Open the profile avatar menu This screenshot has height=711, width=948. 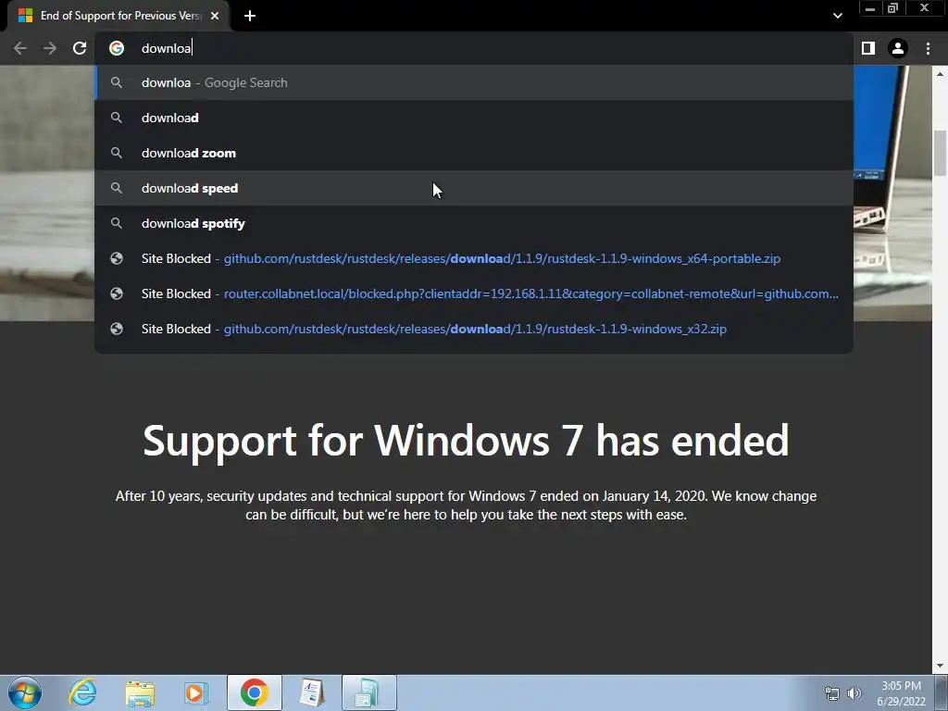898,48
